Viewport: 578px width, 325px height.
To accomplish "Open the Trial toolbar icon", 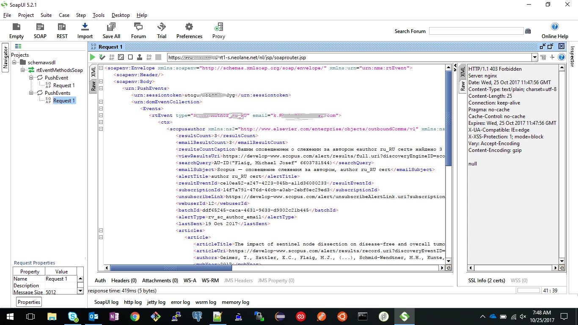I will [x=162, y=31].
